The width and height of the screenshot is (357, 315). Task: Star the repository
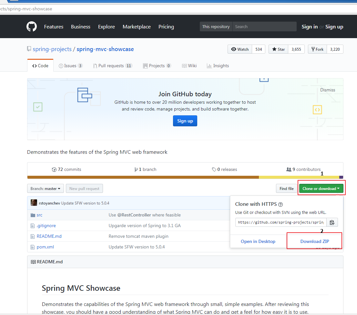[x=279, y=49]
